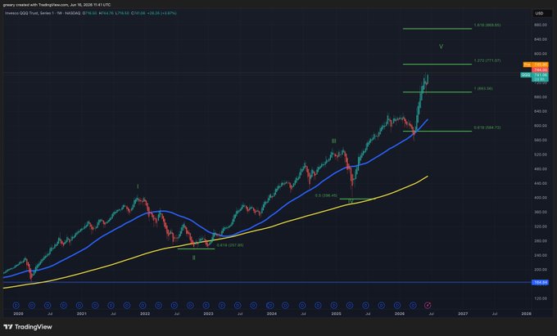Image resolution: width=557 pixels, height=336 pixels.
Task: Open dividend marker above the 2021 label
Action: click(79, 305)
